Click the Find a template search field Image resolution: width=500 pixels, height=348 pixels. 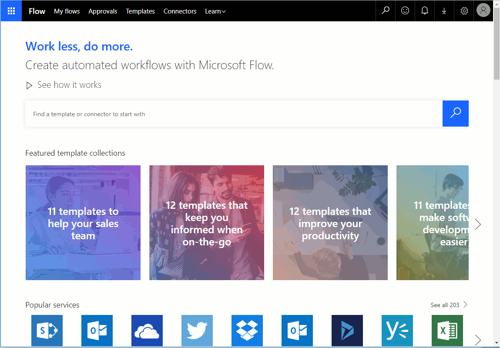[234, 114]
